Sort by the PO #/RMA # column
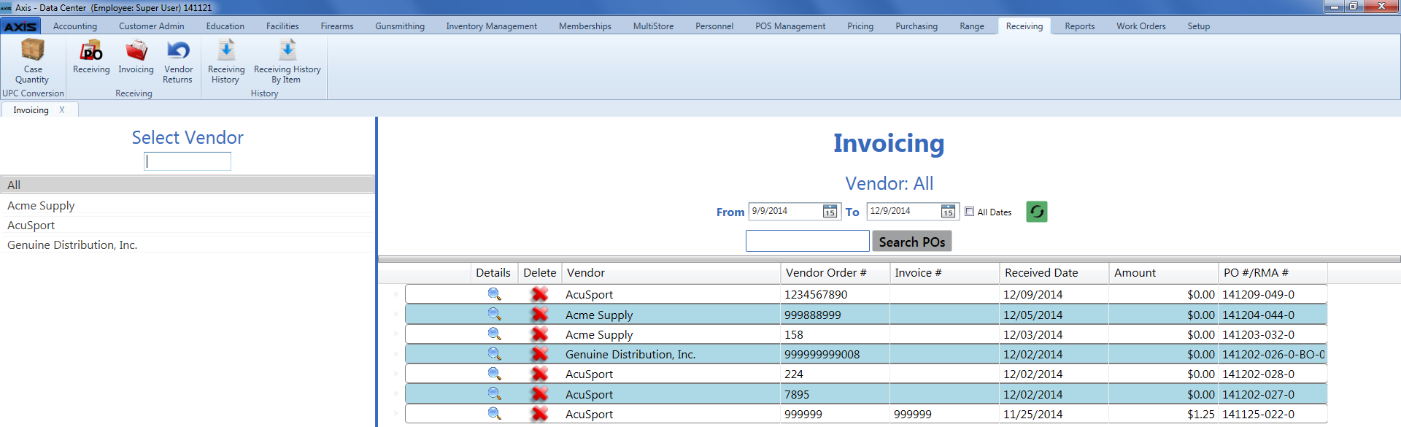The image size is (1401, 427). [x=1273, y=273]
